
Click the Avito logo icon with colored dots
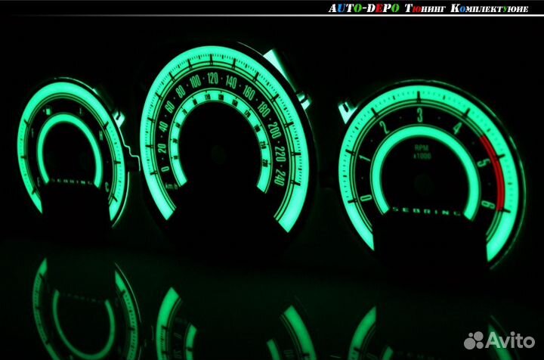point(477,340)
